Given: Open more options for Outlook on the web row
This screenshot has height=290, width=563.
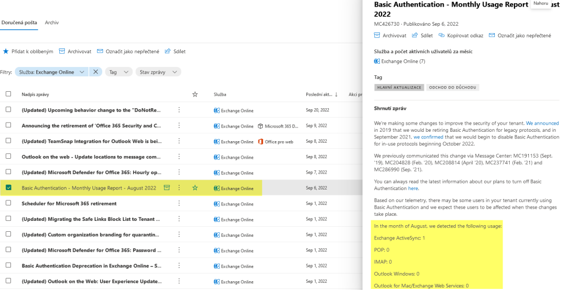Looking at the screenshot, I should click(x=179, y=157).
